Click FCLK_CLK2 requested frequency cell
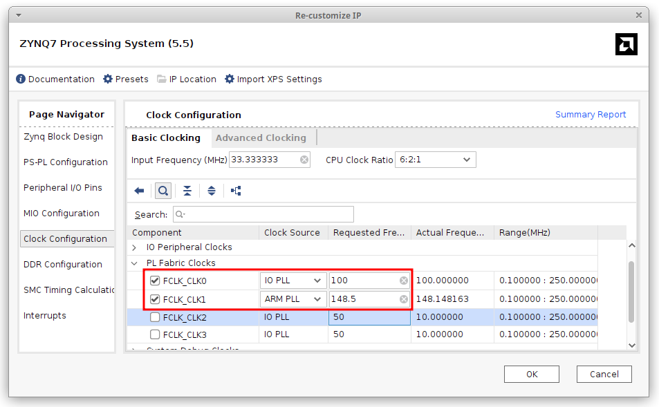 (x=369, y=317)
